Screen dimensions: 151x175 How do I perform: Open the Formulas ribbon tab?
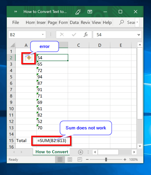click(x=63, y=22)
